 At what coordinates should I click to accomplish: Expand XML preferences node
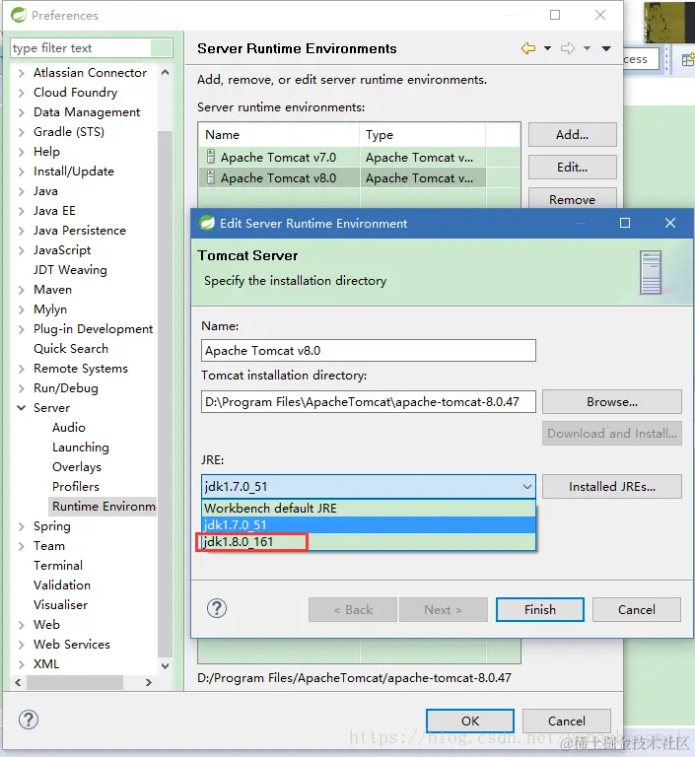[x=22, y=664]
